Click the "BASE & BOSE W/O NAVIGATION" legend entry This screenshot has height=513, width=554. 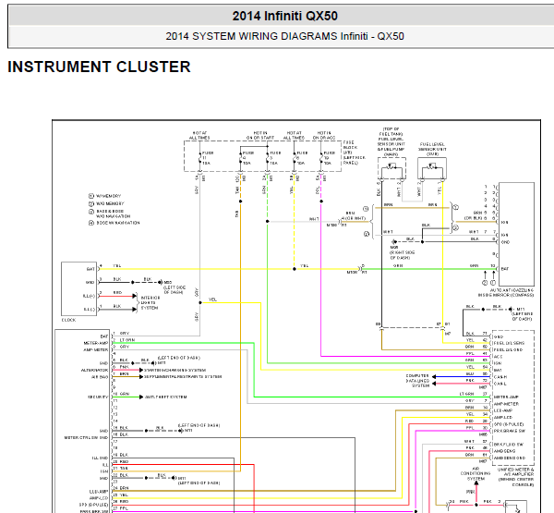click(110, 214)
